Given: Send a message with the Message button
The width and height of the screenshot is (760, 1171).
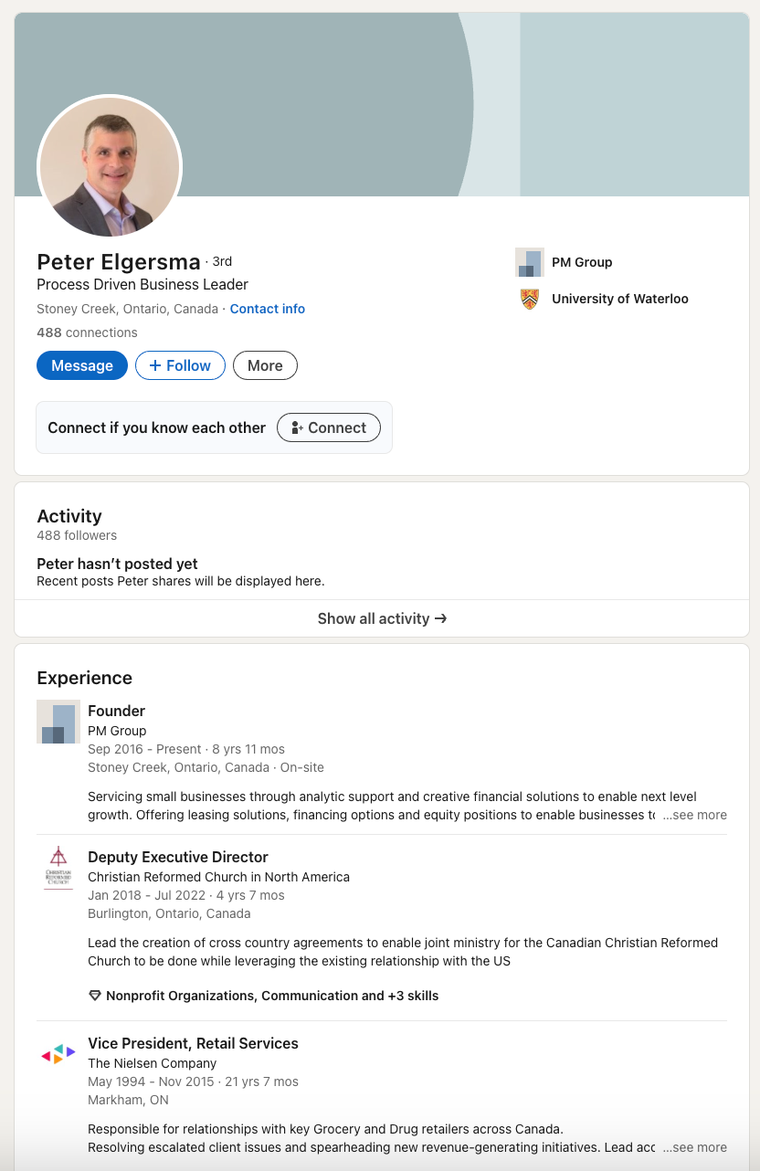Looking at the screenshot, I should [x=82, y=365].
